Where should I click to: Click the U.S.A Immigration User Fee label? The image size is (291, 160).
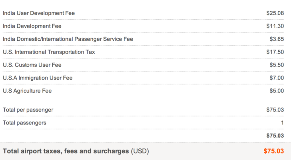click(38, 78)
